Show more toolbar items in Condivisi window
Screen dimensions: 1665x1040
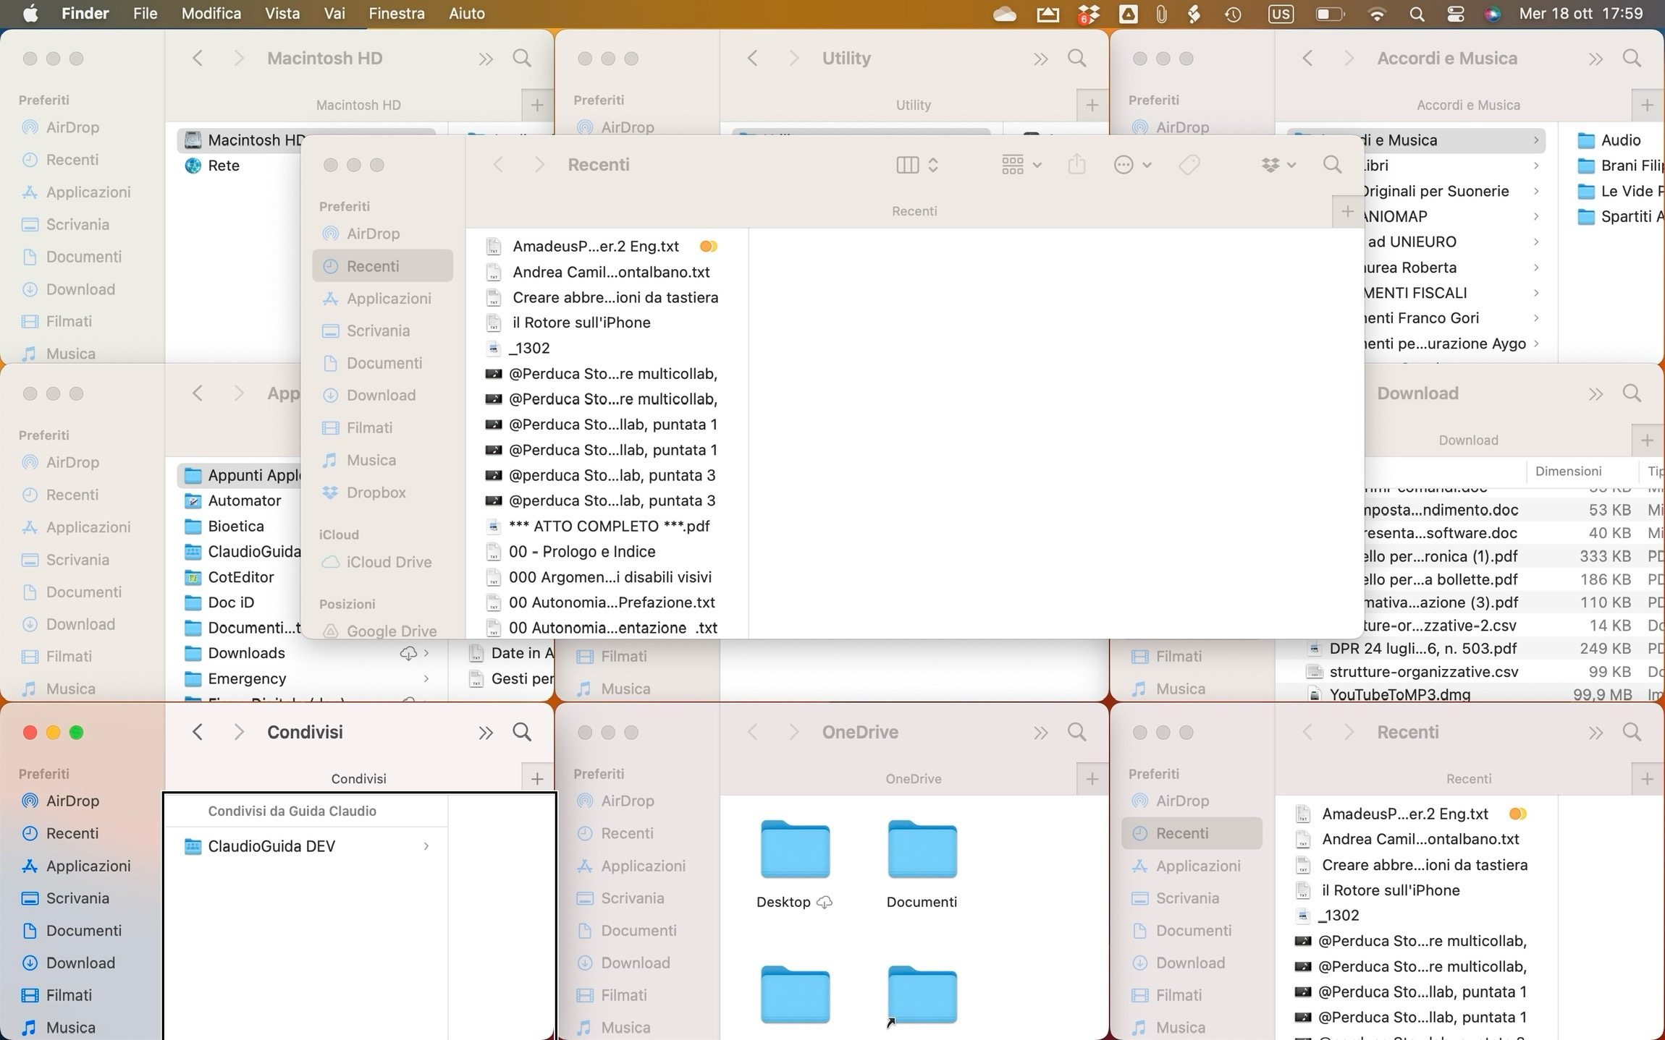point(485,733)
